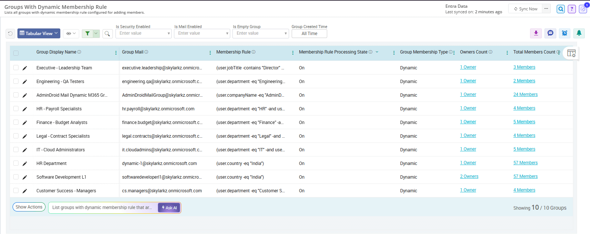
Task: Click the Ask AI button
Action: click(x=169, y=208)
